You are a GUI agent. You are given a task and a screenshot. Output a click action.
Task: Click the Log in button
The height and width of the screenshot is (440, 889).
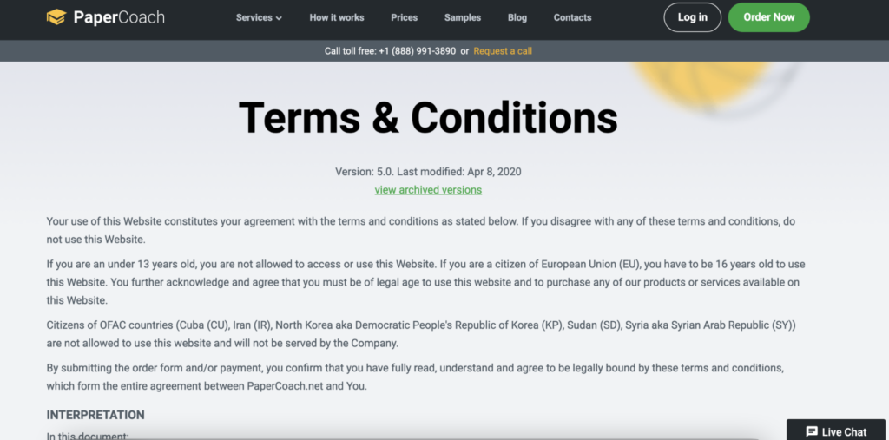(x=692, y=17)
